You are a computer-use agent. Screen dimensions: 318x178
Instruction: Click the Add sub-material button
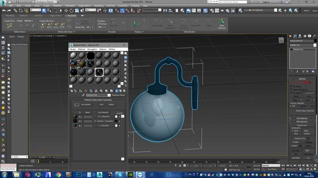(x=101, y=104)
